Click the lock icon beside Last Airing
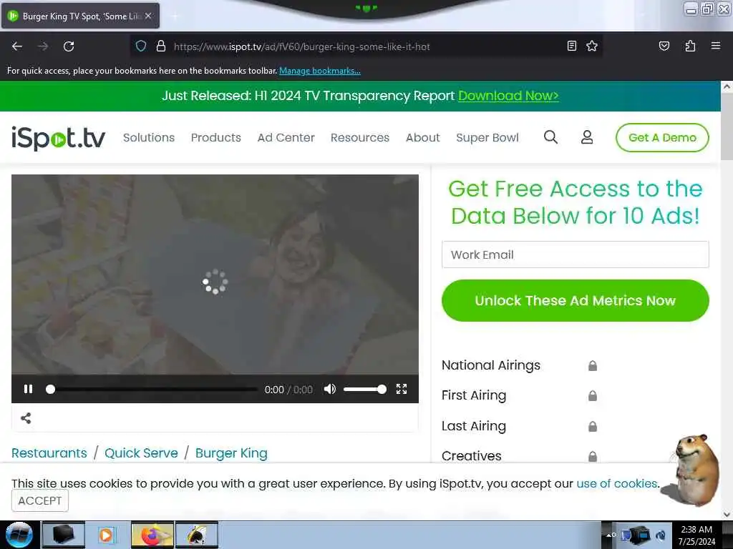The image size is (733, 549). [x=592, y=426]
